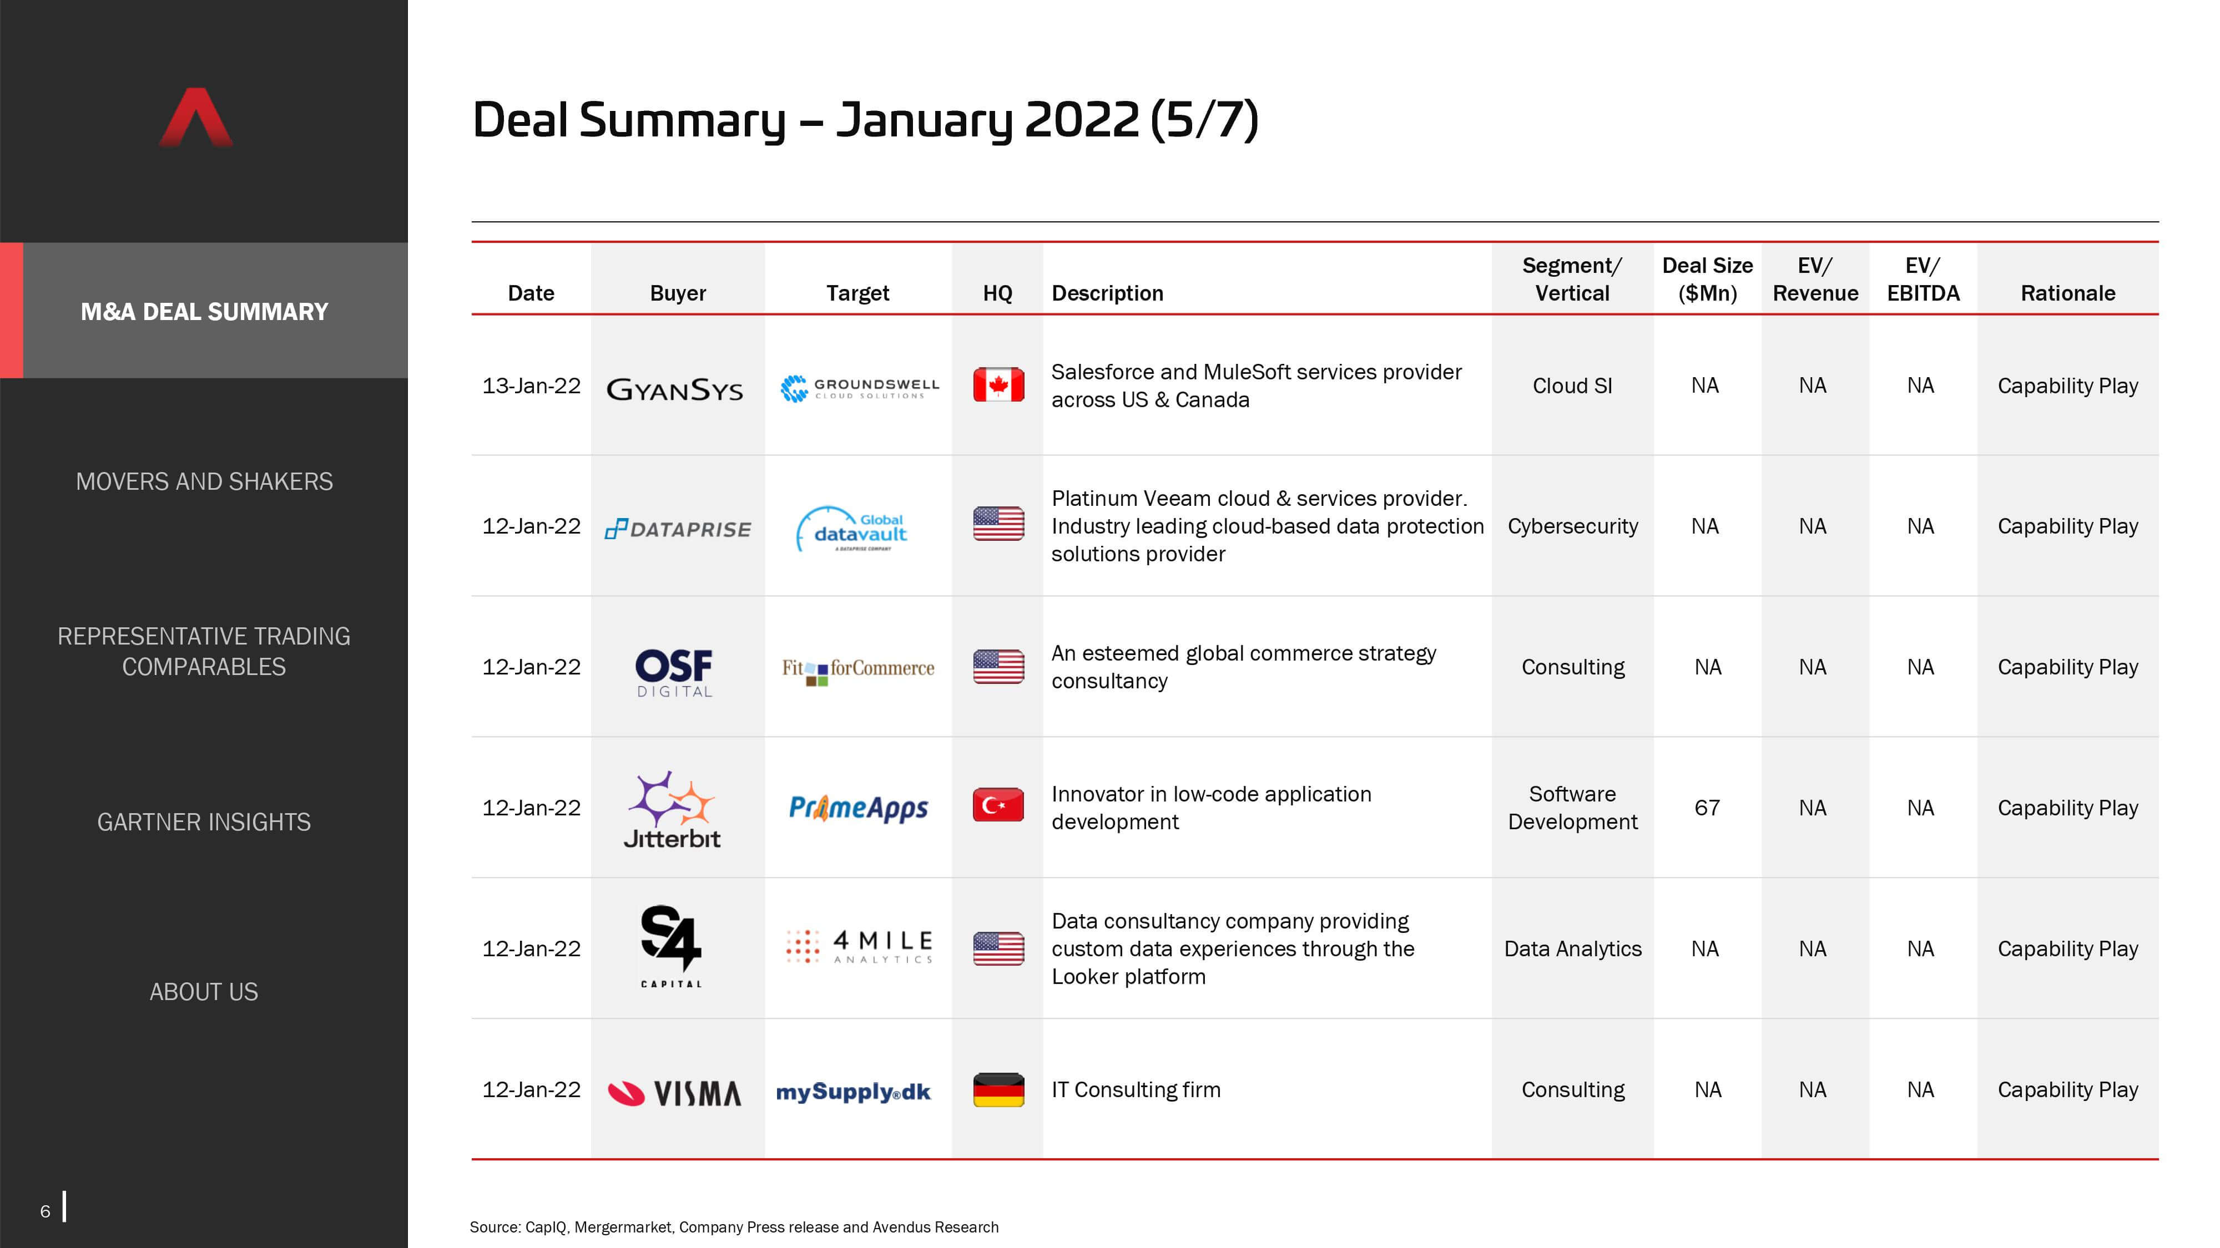2220x1248 pixels.
Task: Click the Canada flag in Groundswell row
Action: (x=998, y=385)
